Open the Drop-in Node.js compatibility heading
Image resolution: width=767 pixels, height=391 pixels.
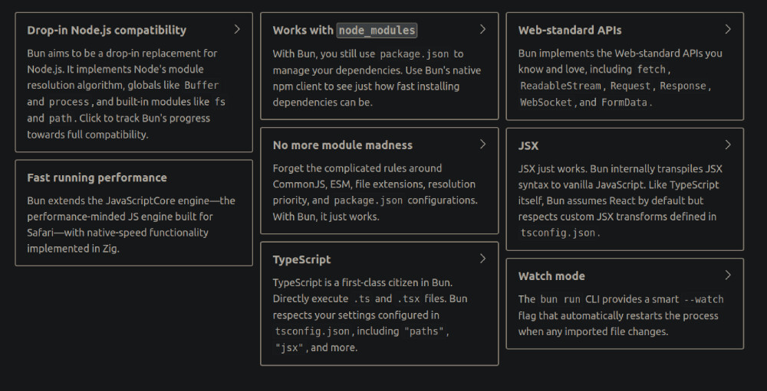click(x=107, y=31)
